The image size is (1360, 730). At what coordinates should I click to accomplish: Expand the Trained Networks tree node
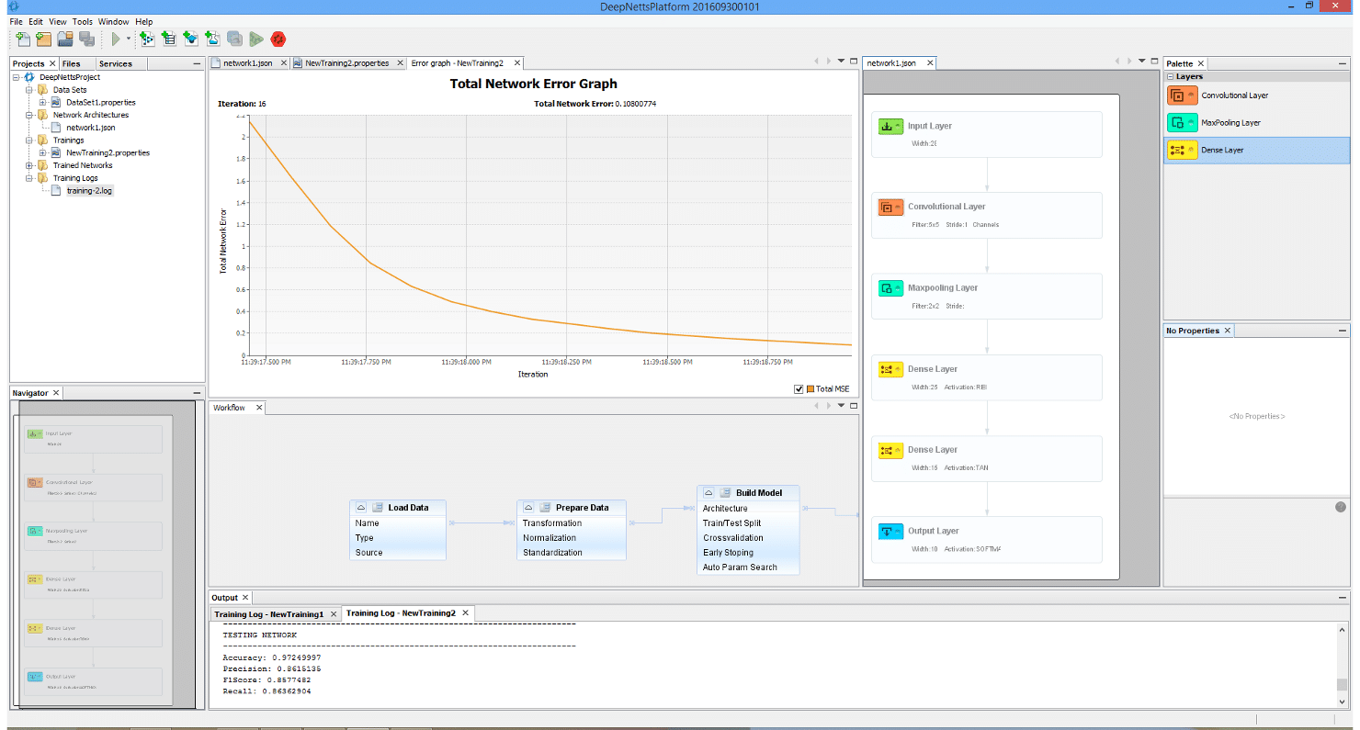click(x=28, y=164)
